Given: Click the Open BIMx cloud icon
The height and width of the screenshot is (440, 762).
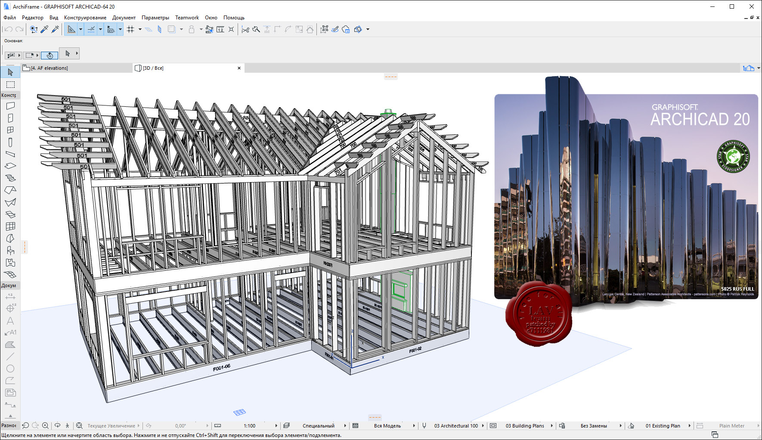Looking at the screenshot, I should (346, 29).
